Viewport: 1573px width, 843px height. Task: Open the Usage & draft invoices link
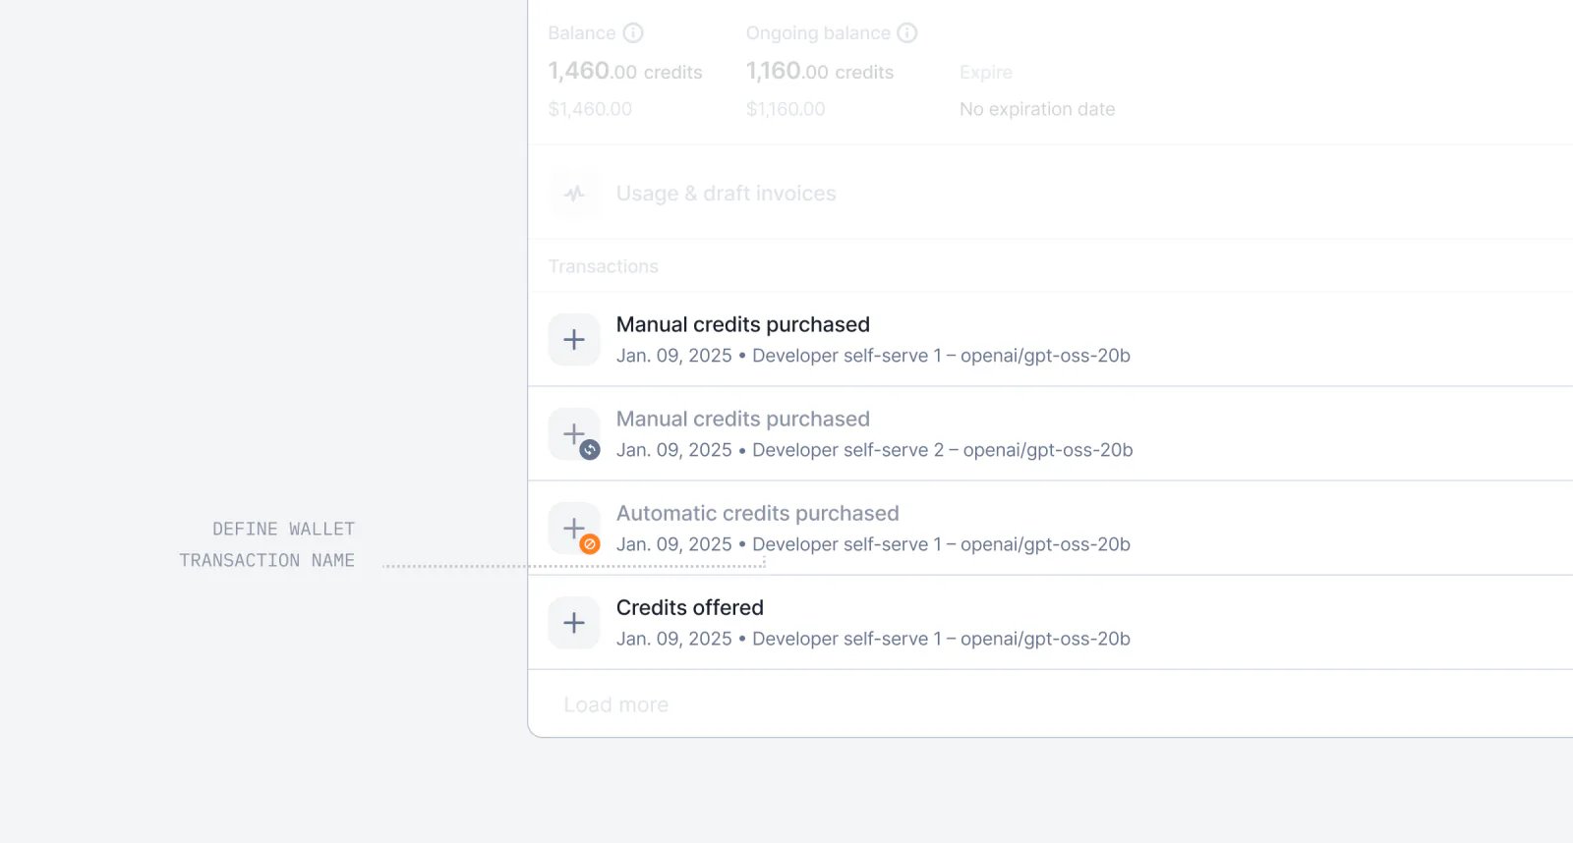click(x=726, y=194)
